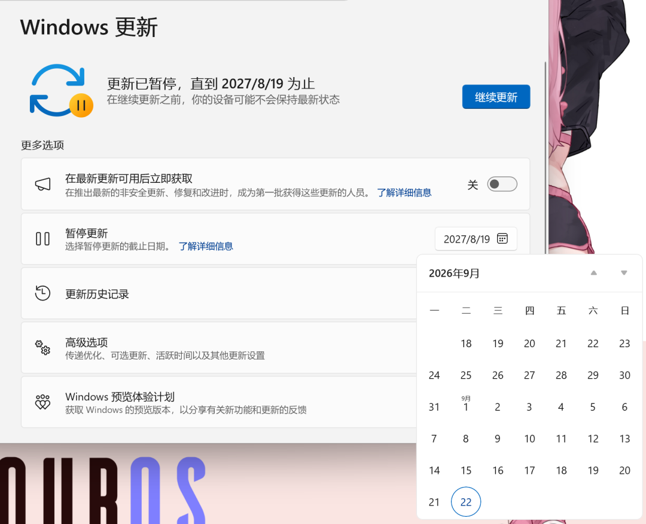Pick date 4 in the calendar
Viewport: 646px width, 524px height.
coord(561,407)
